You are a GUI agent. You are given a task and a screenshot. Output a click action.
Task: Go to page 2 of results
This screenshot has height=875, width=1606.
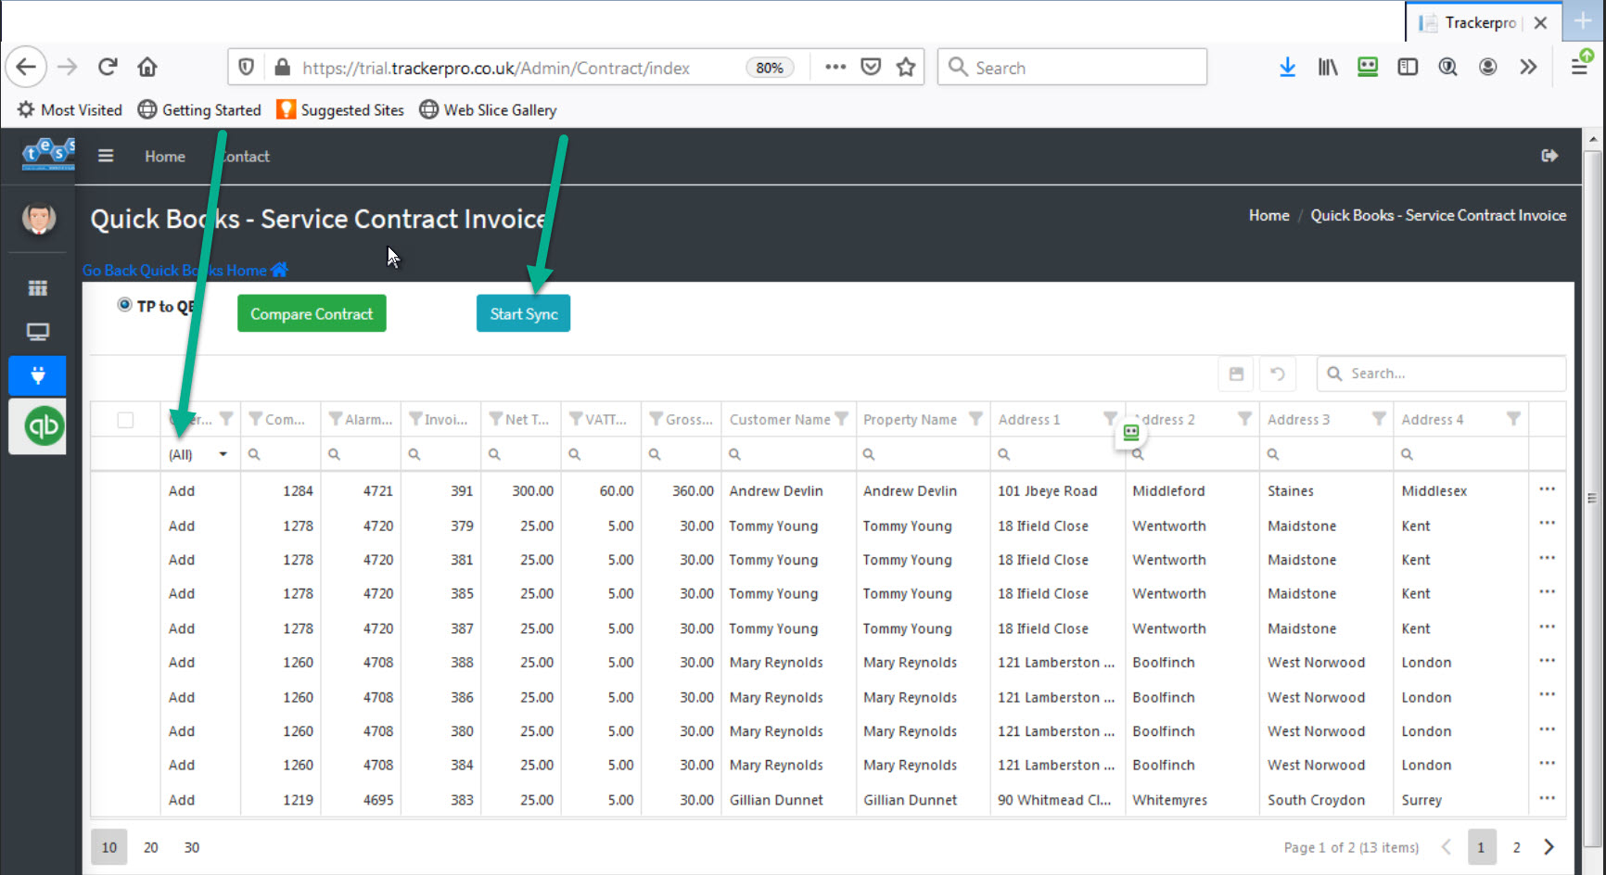point(1516,847)
